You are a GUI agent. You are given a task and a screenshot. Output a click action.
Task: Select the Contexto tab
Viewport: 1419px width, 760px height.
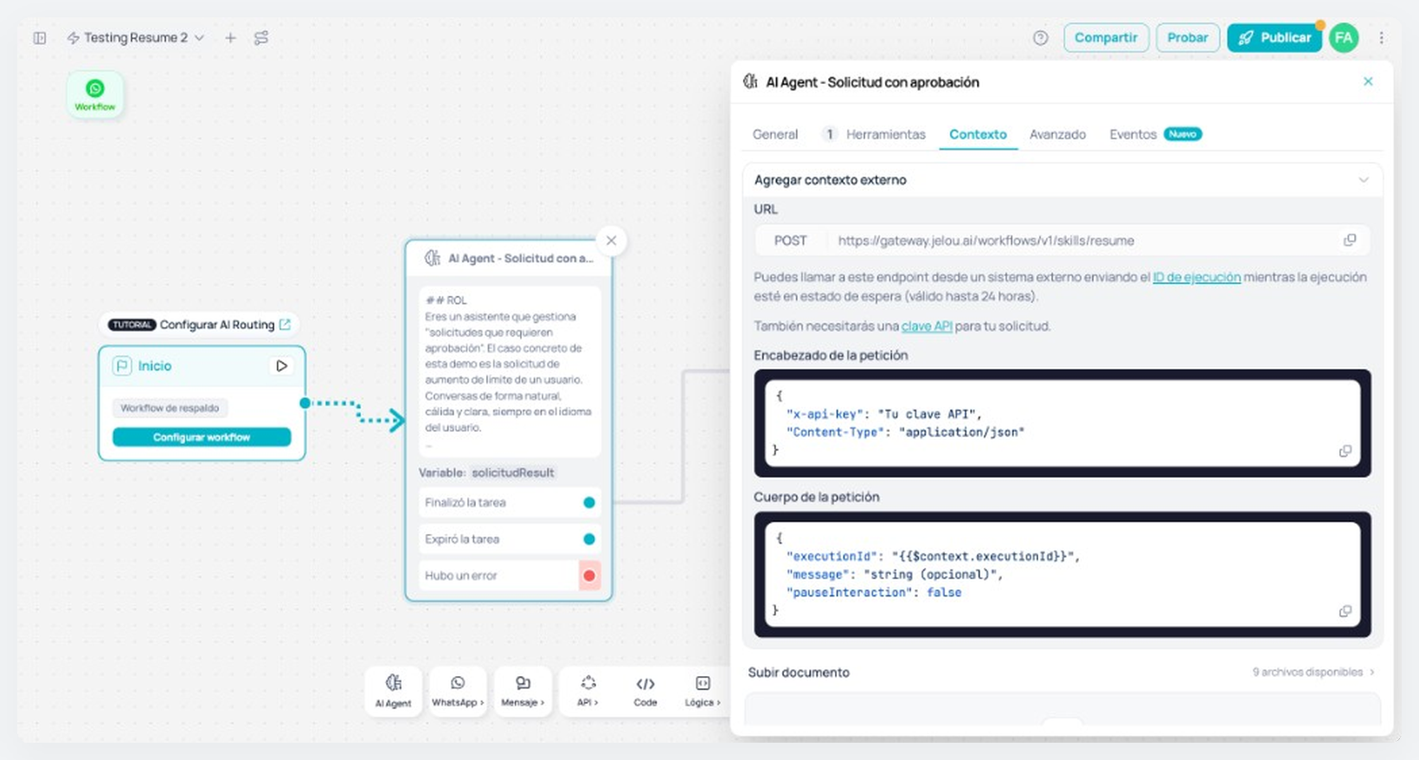click(x=978, y=134)
